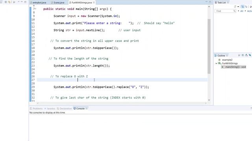Click the New Task icon in Task List
Image resolution: width=252 pixels, height=141 pixels.
[x=235, y=7]
